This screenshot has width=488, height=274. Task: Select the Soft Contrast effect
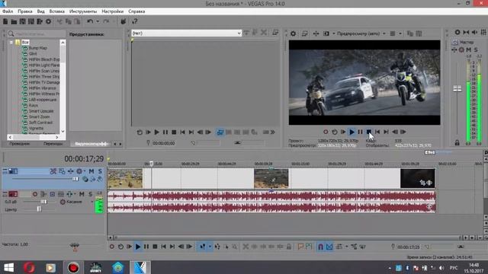[40, 123]
